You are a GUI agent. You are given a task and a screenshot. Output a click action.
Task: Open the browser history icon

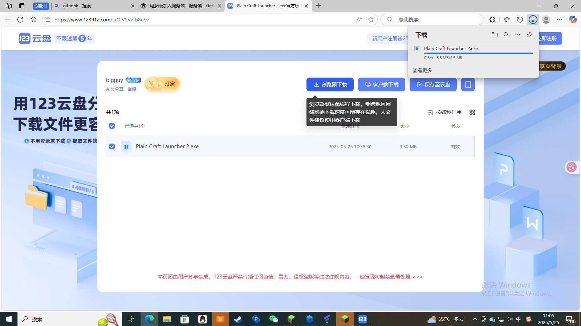[520, 20]
